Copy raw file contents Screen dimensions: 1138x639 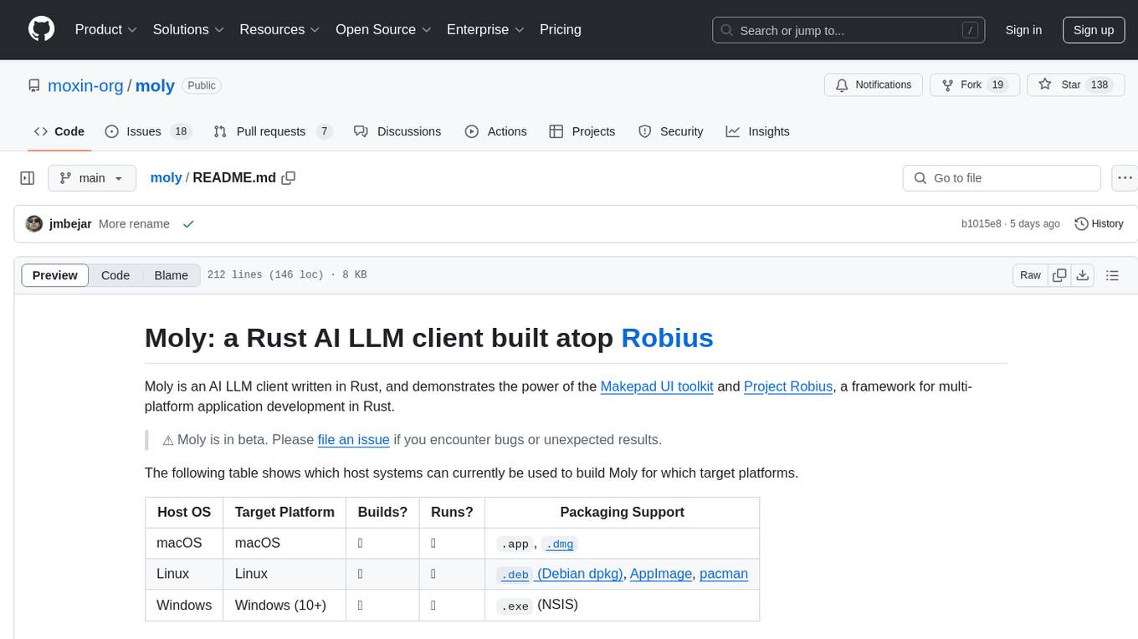pyautogui.click(x=1060, y=275)
